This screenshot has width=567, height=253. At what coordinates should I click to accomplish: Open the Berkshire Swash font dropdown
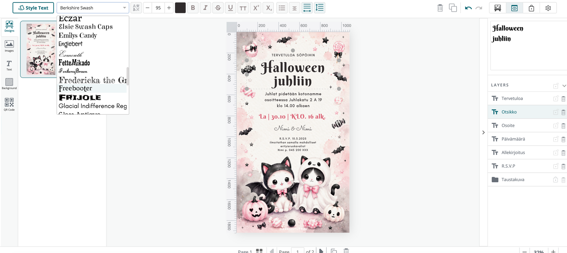93,8
